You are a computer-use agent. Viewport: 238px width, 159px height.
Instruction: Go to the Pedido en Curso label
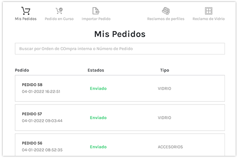(x=59, y=19)
